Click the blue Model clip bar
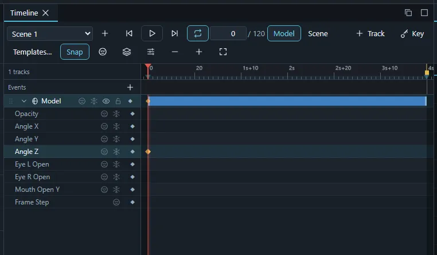Image resolution: width=437 pixels, height=255 pixels. pos(288,101)
